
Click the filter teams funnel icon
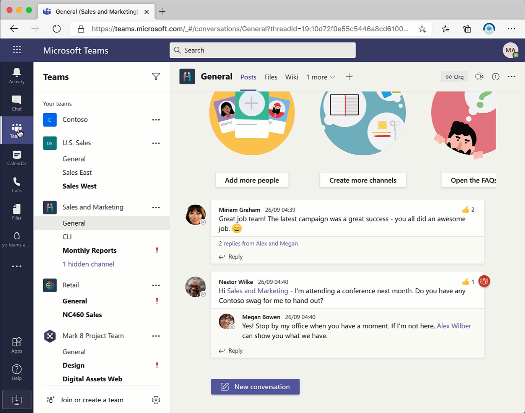pyautogui.click(x=156, y=77)
